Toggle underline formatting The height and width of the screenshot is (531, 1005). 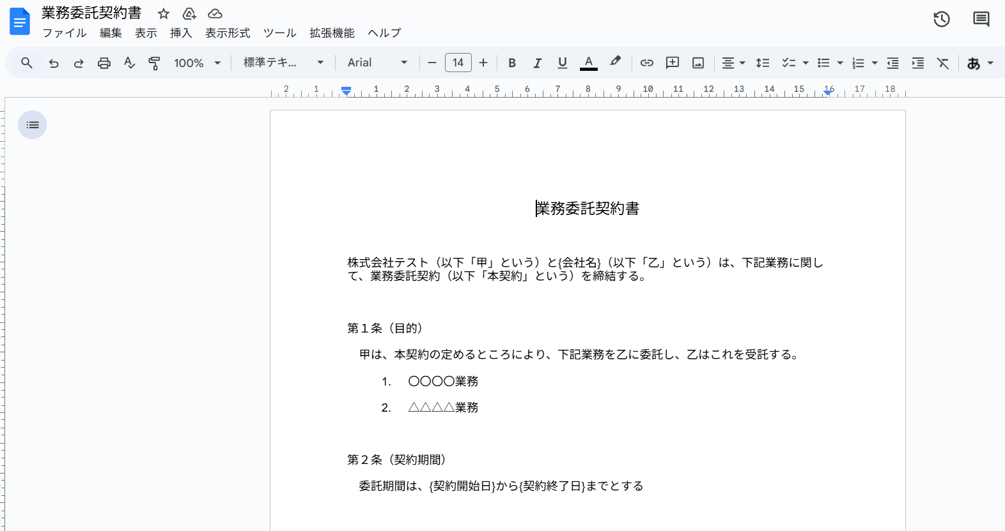(563, 63)
